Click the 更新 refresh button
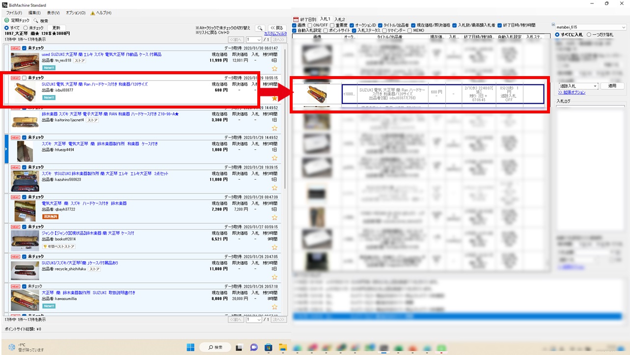Image resolution: width=630 pixels, height=355 pixels. tap(56, 28)
